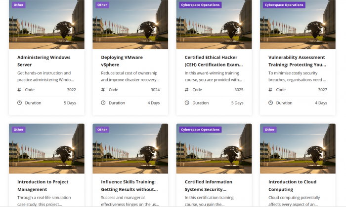Click '5 Days' on Certified Ethical Hacker card
This screenshot has width=346, height=207.
(x=237, y=103)
